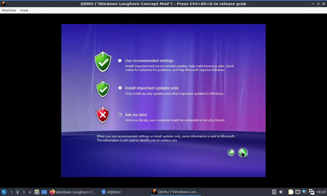Screen dimensions: 327x196
Task: Switch to workspace 4
Action: 30,192
